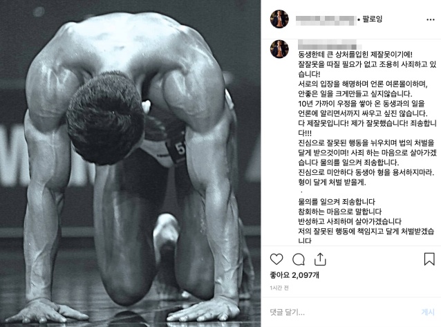The height and width of the screenshot is (327, 441).
Task: Click the 게시 post button
Action: (428, 312)
